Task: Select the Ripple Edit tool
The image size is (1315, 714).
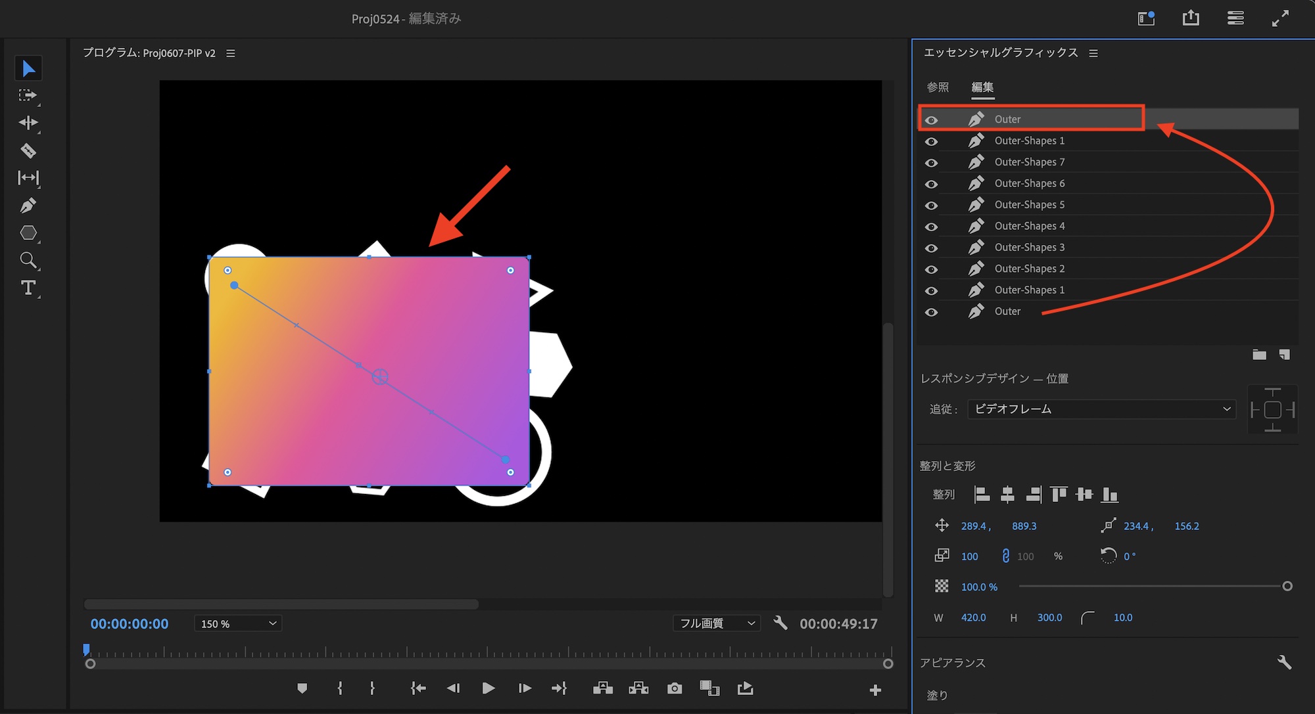Action: (x=28, y=123)
